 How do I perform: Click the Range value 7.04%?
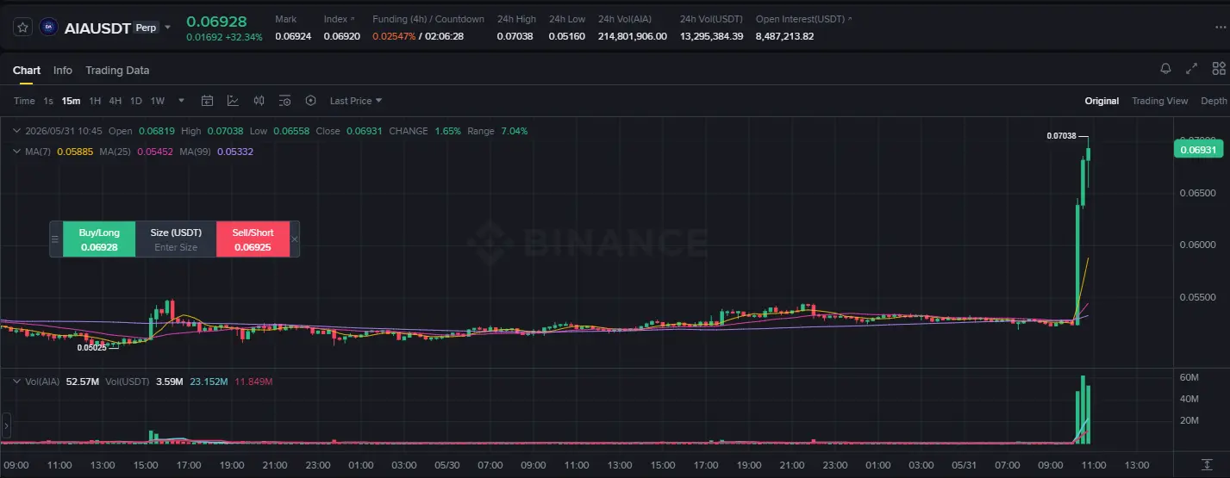coord(514,131)
